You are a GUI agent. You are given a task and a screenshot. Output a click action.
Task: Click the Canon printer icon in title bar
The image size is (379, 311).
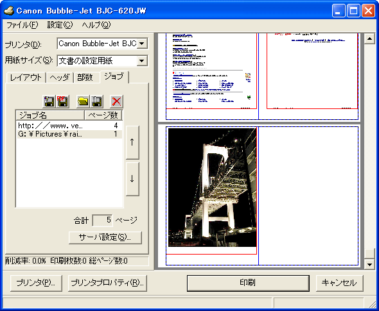coord(9,10)
